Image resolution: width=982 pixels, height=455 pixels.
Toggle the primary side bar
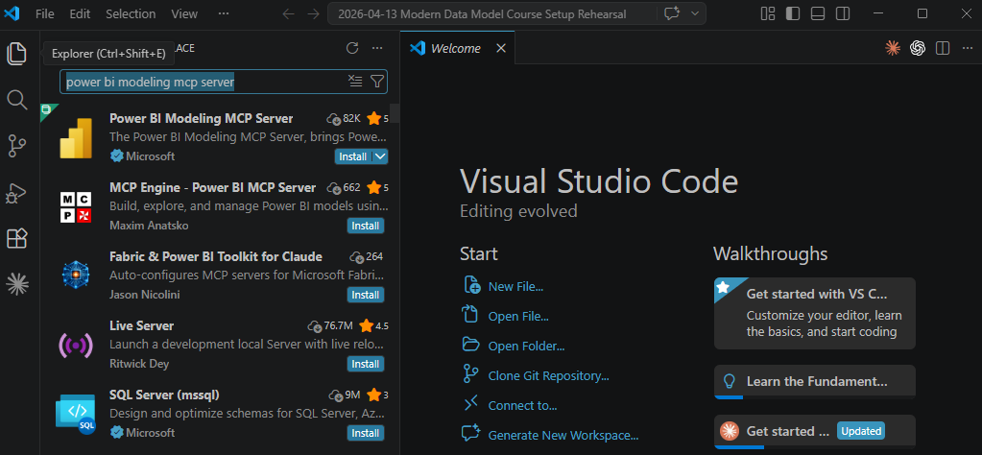pyautogui.click(x=792, y=13)
